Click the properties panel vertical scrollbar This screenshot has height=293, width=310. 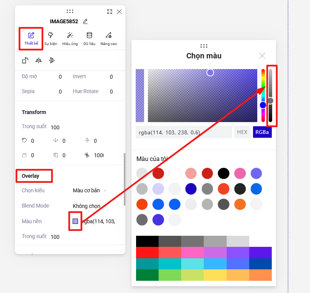pos(125,179)
